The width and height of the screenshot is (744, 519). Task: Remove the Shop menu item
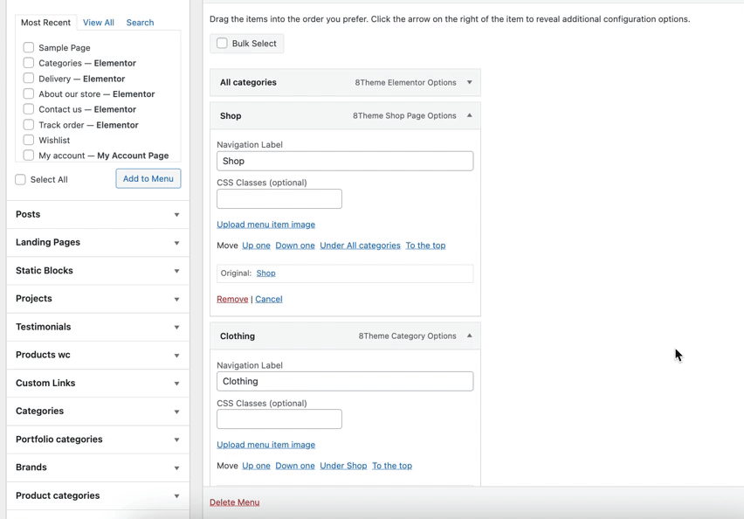tap(232, 299)
